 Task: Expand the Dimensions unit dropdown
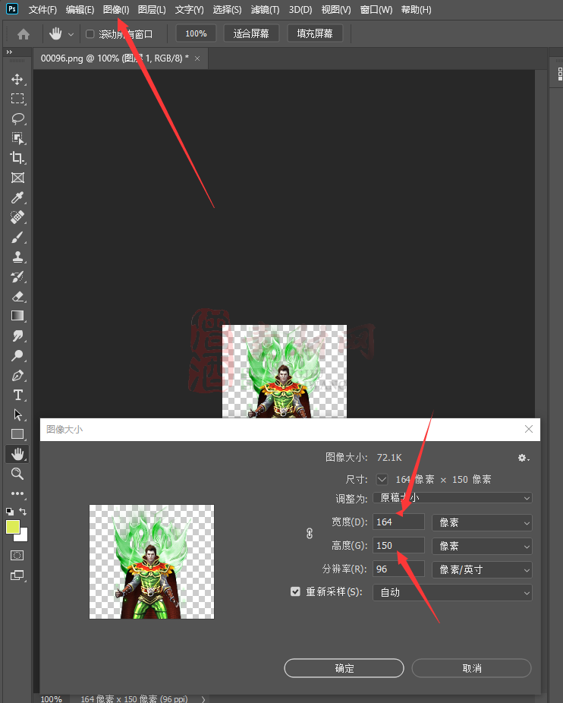coord(382,479)
